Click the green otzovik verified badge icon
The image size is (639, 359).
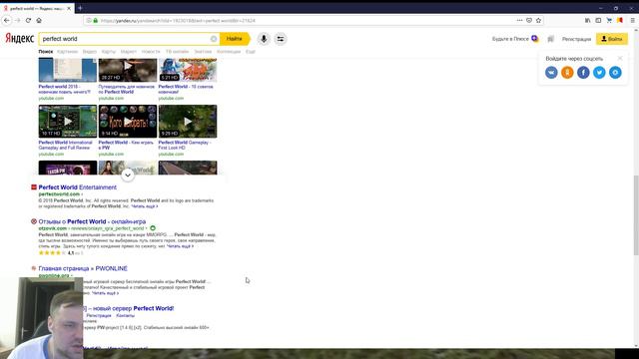[x=153, y=228]
